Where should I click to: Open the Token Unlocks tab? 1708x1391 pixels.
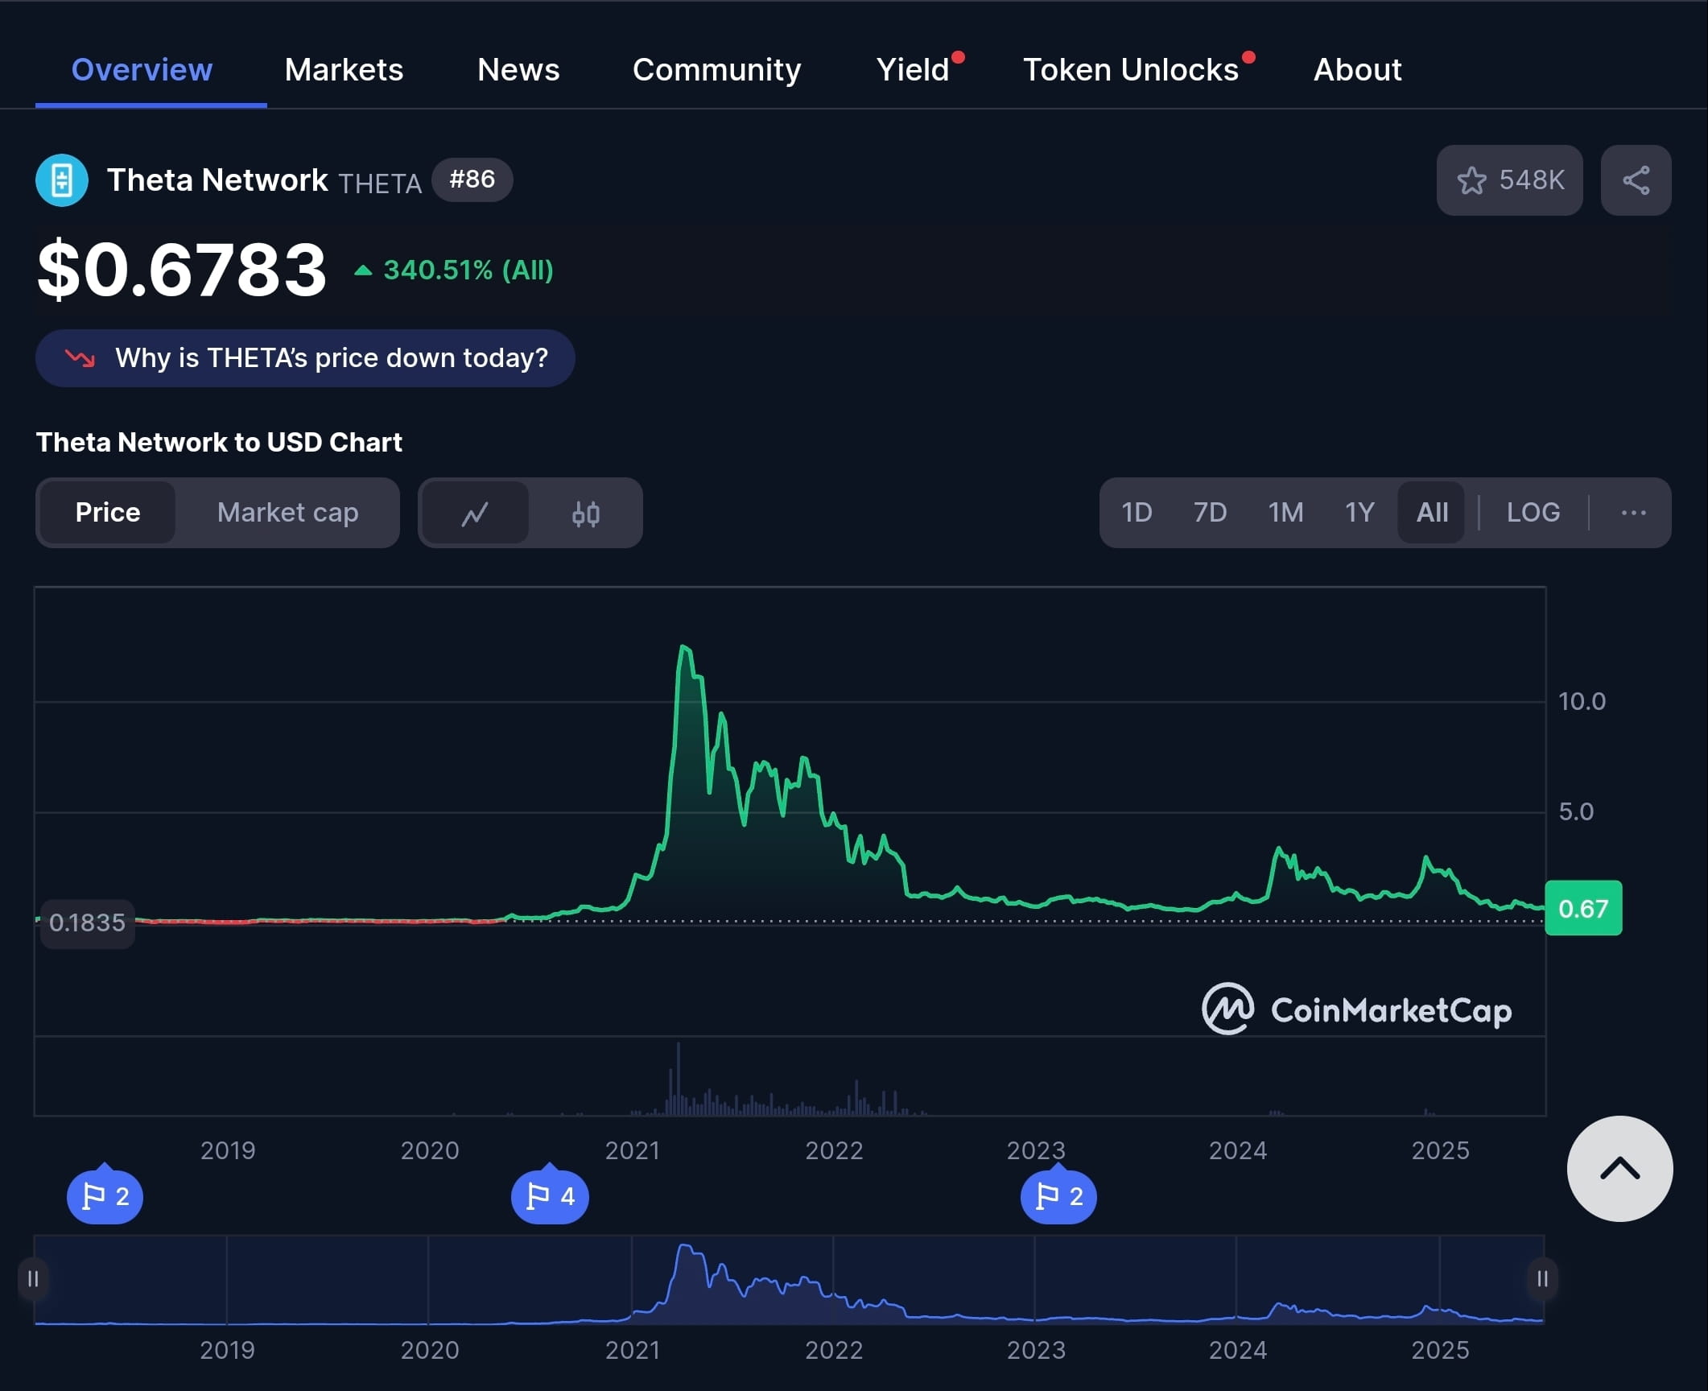coord(1130,70)
